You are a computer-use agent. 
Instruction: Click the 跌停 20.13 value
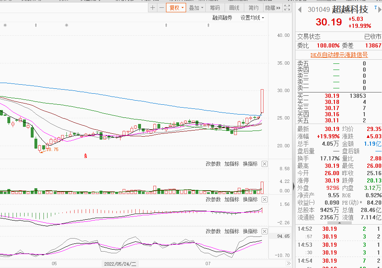374,180
